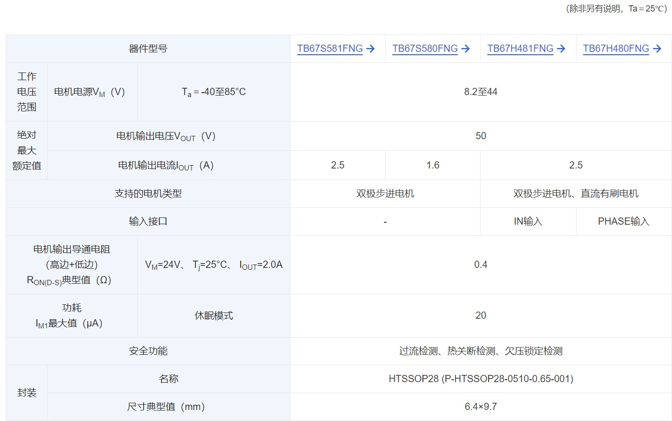The image size is (672, 421).
Task: Click the IN输入 interface cell
Action: [x=528, y=221]
